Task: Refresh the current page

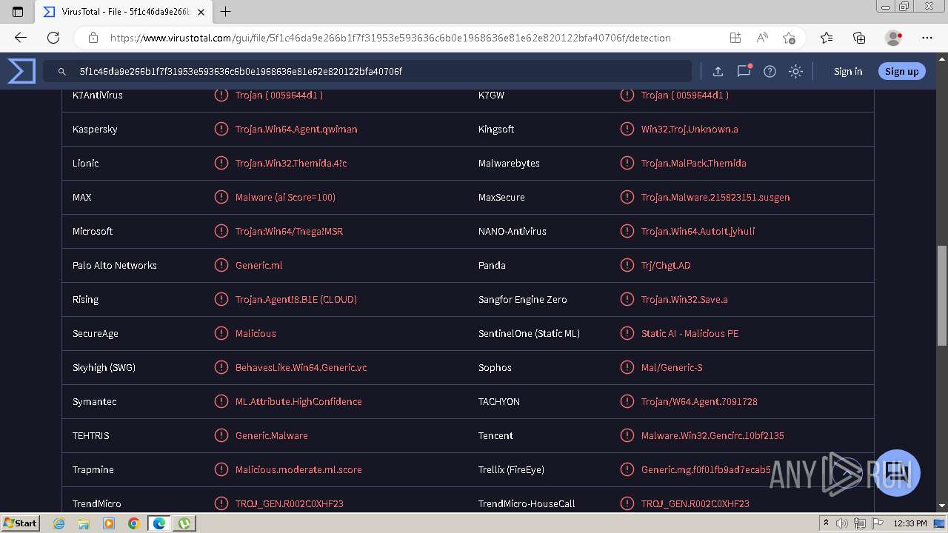Action: pos(53,38)
